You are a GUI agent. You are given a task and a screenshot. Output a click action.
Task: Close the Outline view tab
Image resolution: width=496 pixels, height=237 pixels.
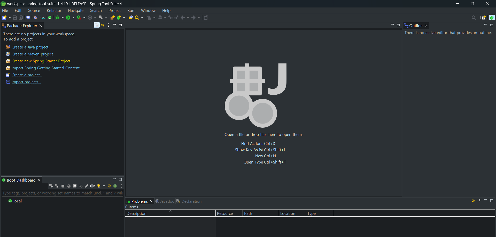point(426,26)
